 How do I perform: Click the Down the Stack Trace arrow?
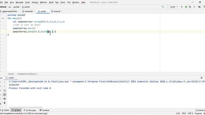coord(4,86)
